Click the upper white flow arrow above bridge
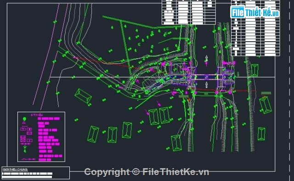This screenshot has height=181, width=294. 206,58
